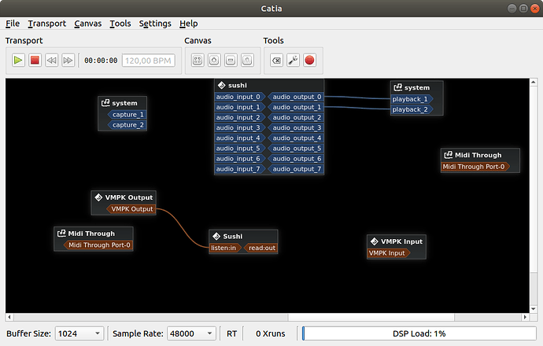Click the fourth Canvas toolbar icon
543x346 pixels.
[x=247, y=61]
